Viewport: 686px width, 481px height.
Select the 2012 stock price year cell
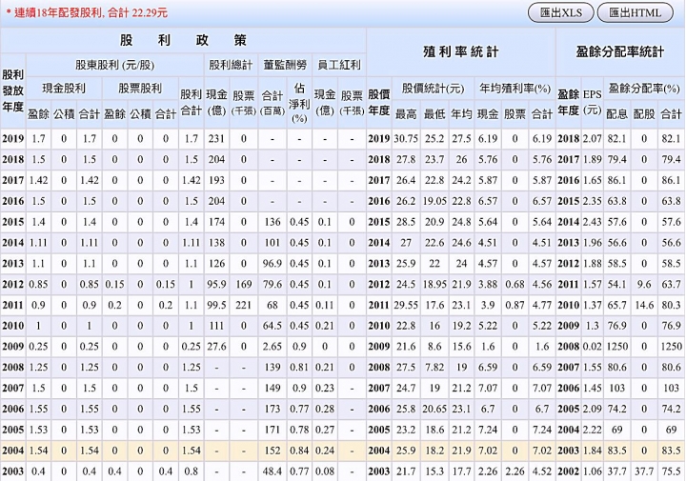tap(379, 284)
